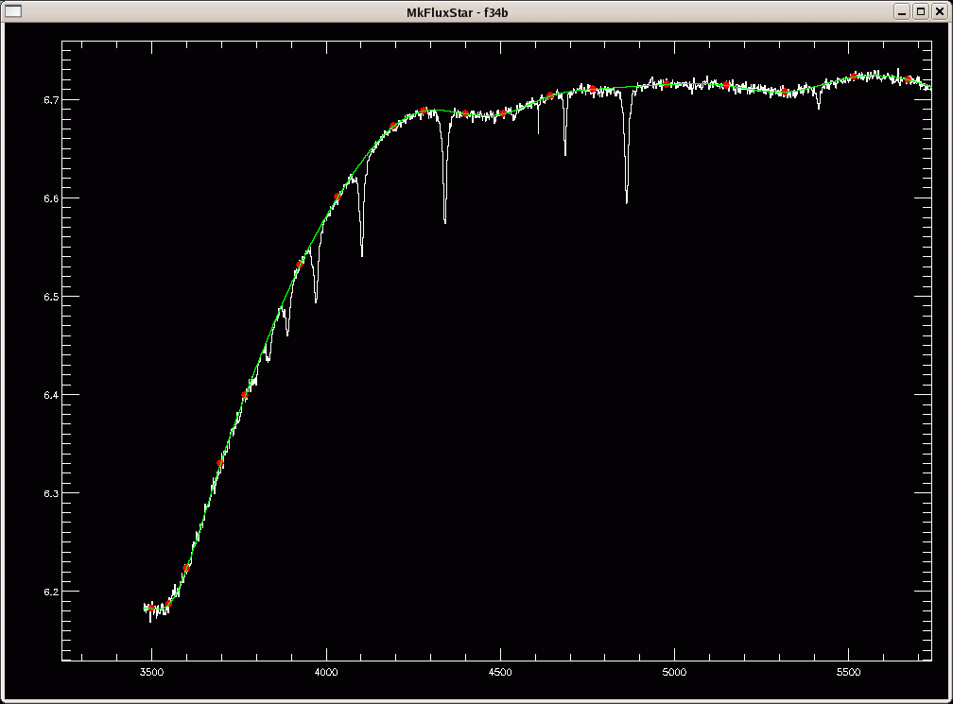
Task: Click the red spline point near 4200
Action: pos(393,126)
